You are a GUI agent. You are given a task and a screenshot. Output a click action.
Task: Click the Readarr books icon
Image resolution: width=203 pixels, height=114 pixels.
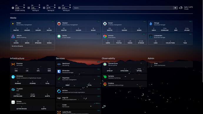coord(59,24)
